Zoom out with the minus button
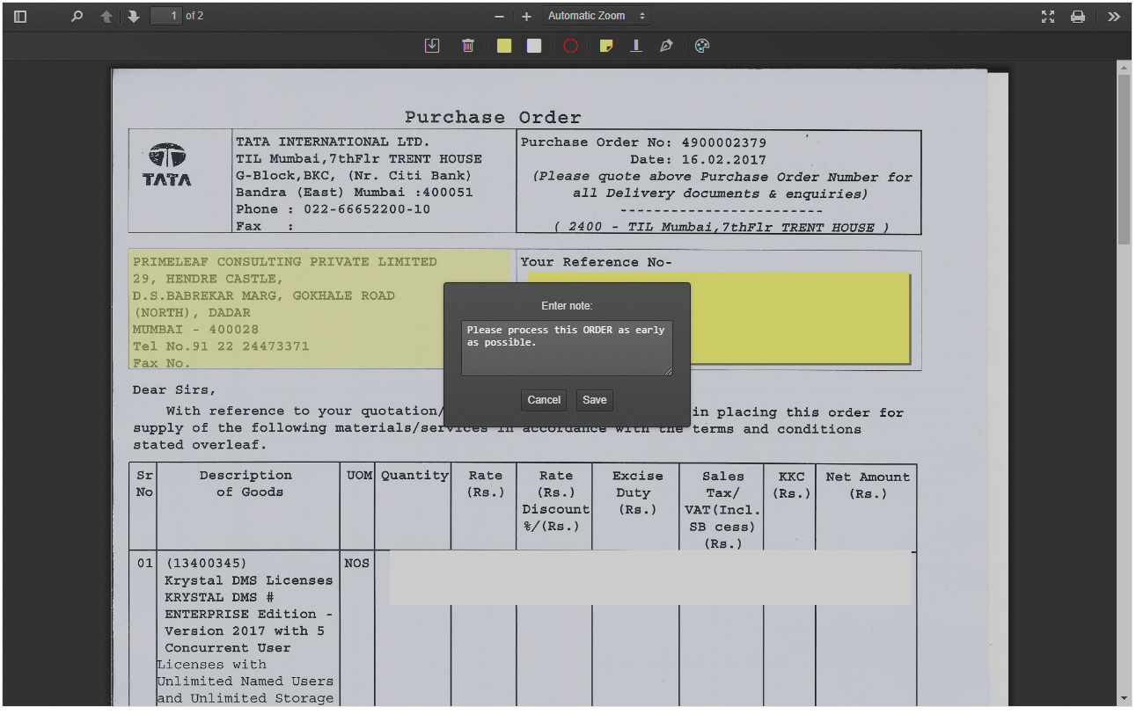Screen dimensions: 1136x714 (x=499, y=17)
